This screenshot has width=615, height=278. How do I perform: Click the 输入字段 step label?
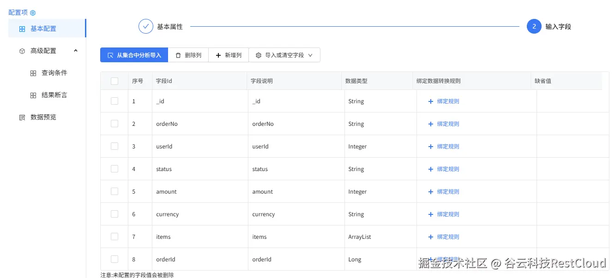[558, 27]
